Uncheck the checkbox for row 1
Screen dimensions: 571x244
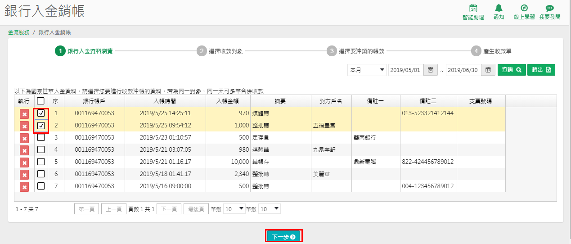tap(41, 113)
